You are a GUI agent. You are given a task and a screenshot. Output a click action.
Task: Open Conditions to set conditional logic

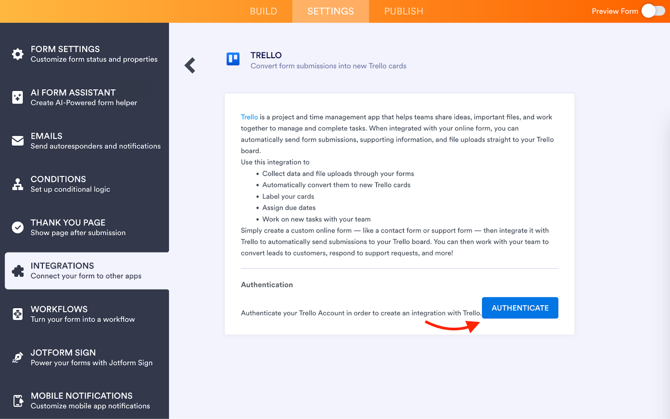(70, 184)
